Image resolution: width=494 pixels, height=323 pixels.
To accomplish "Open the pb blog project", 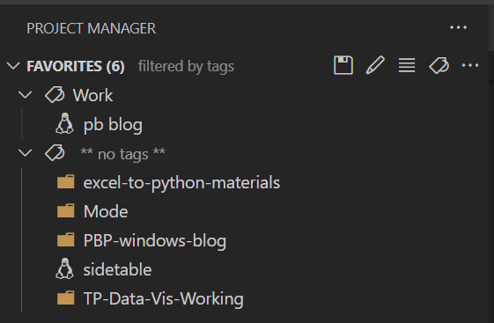I will click(x=113, y=125).
